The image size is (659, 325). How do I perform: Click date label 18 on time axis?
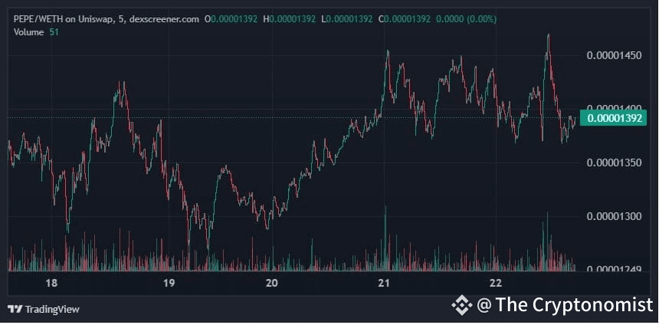(51, 283)
